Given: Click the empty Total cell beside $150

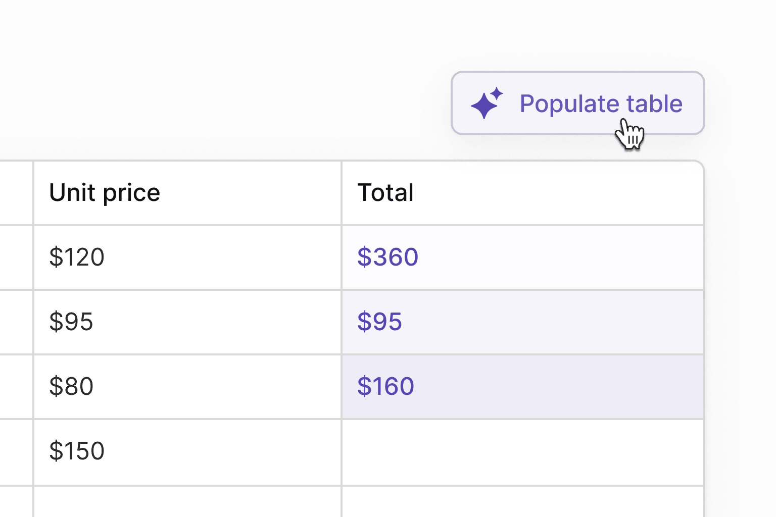Looking at the screenshot, I should click(523, 451).
